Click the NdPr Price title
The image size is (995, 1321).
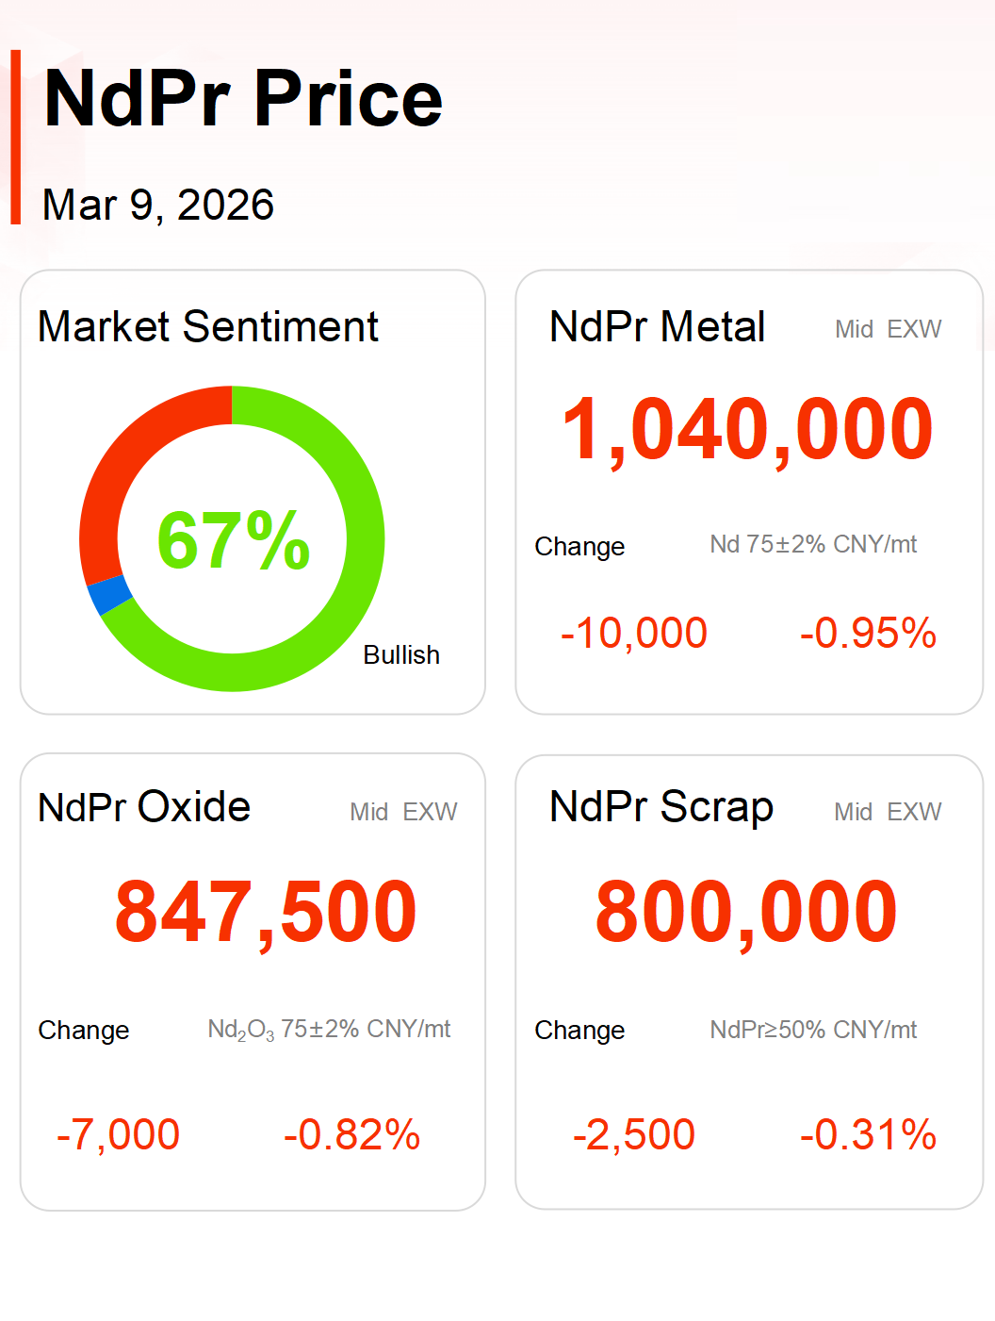click(x=243, y=99)
